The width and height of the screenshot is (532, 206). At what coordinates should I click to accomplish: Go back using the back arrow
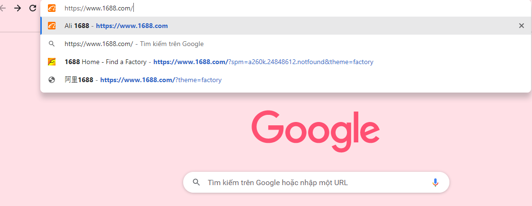[3, 8]
